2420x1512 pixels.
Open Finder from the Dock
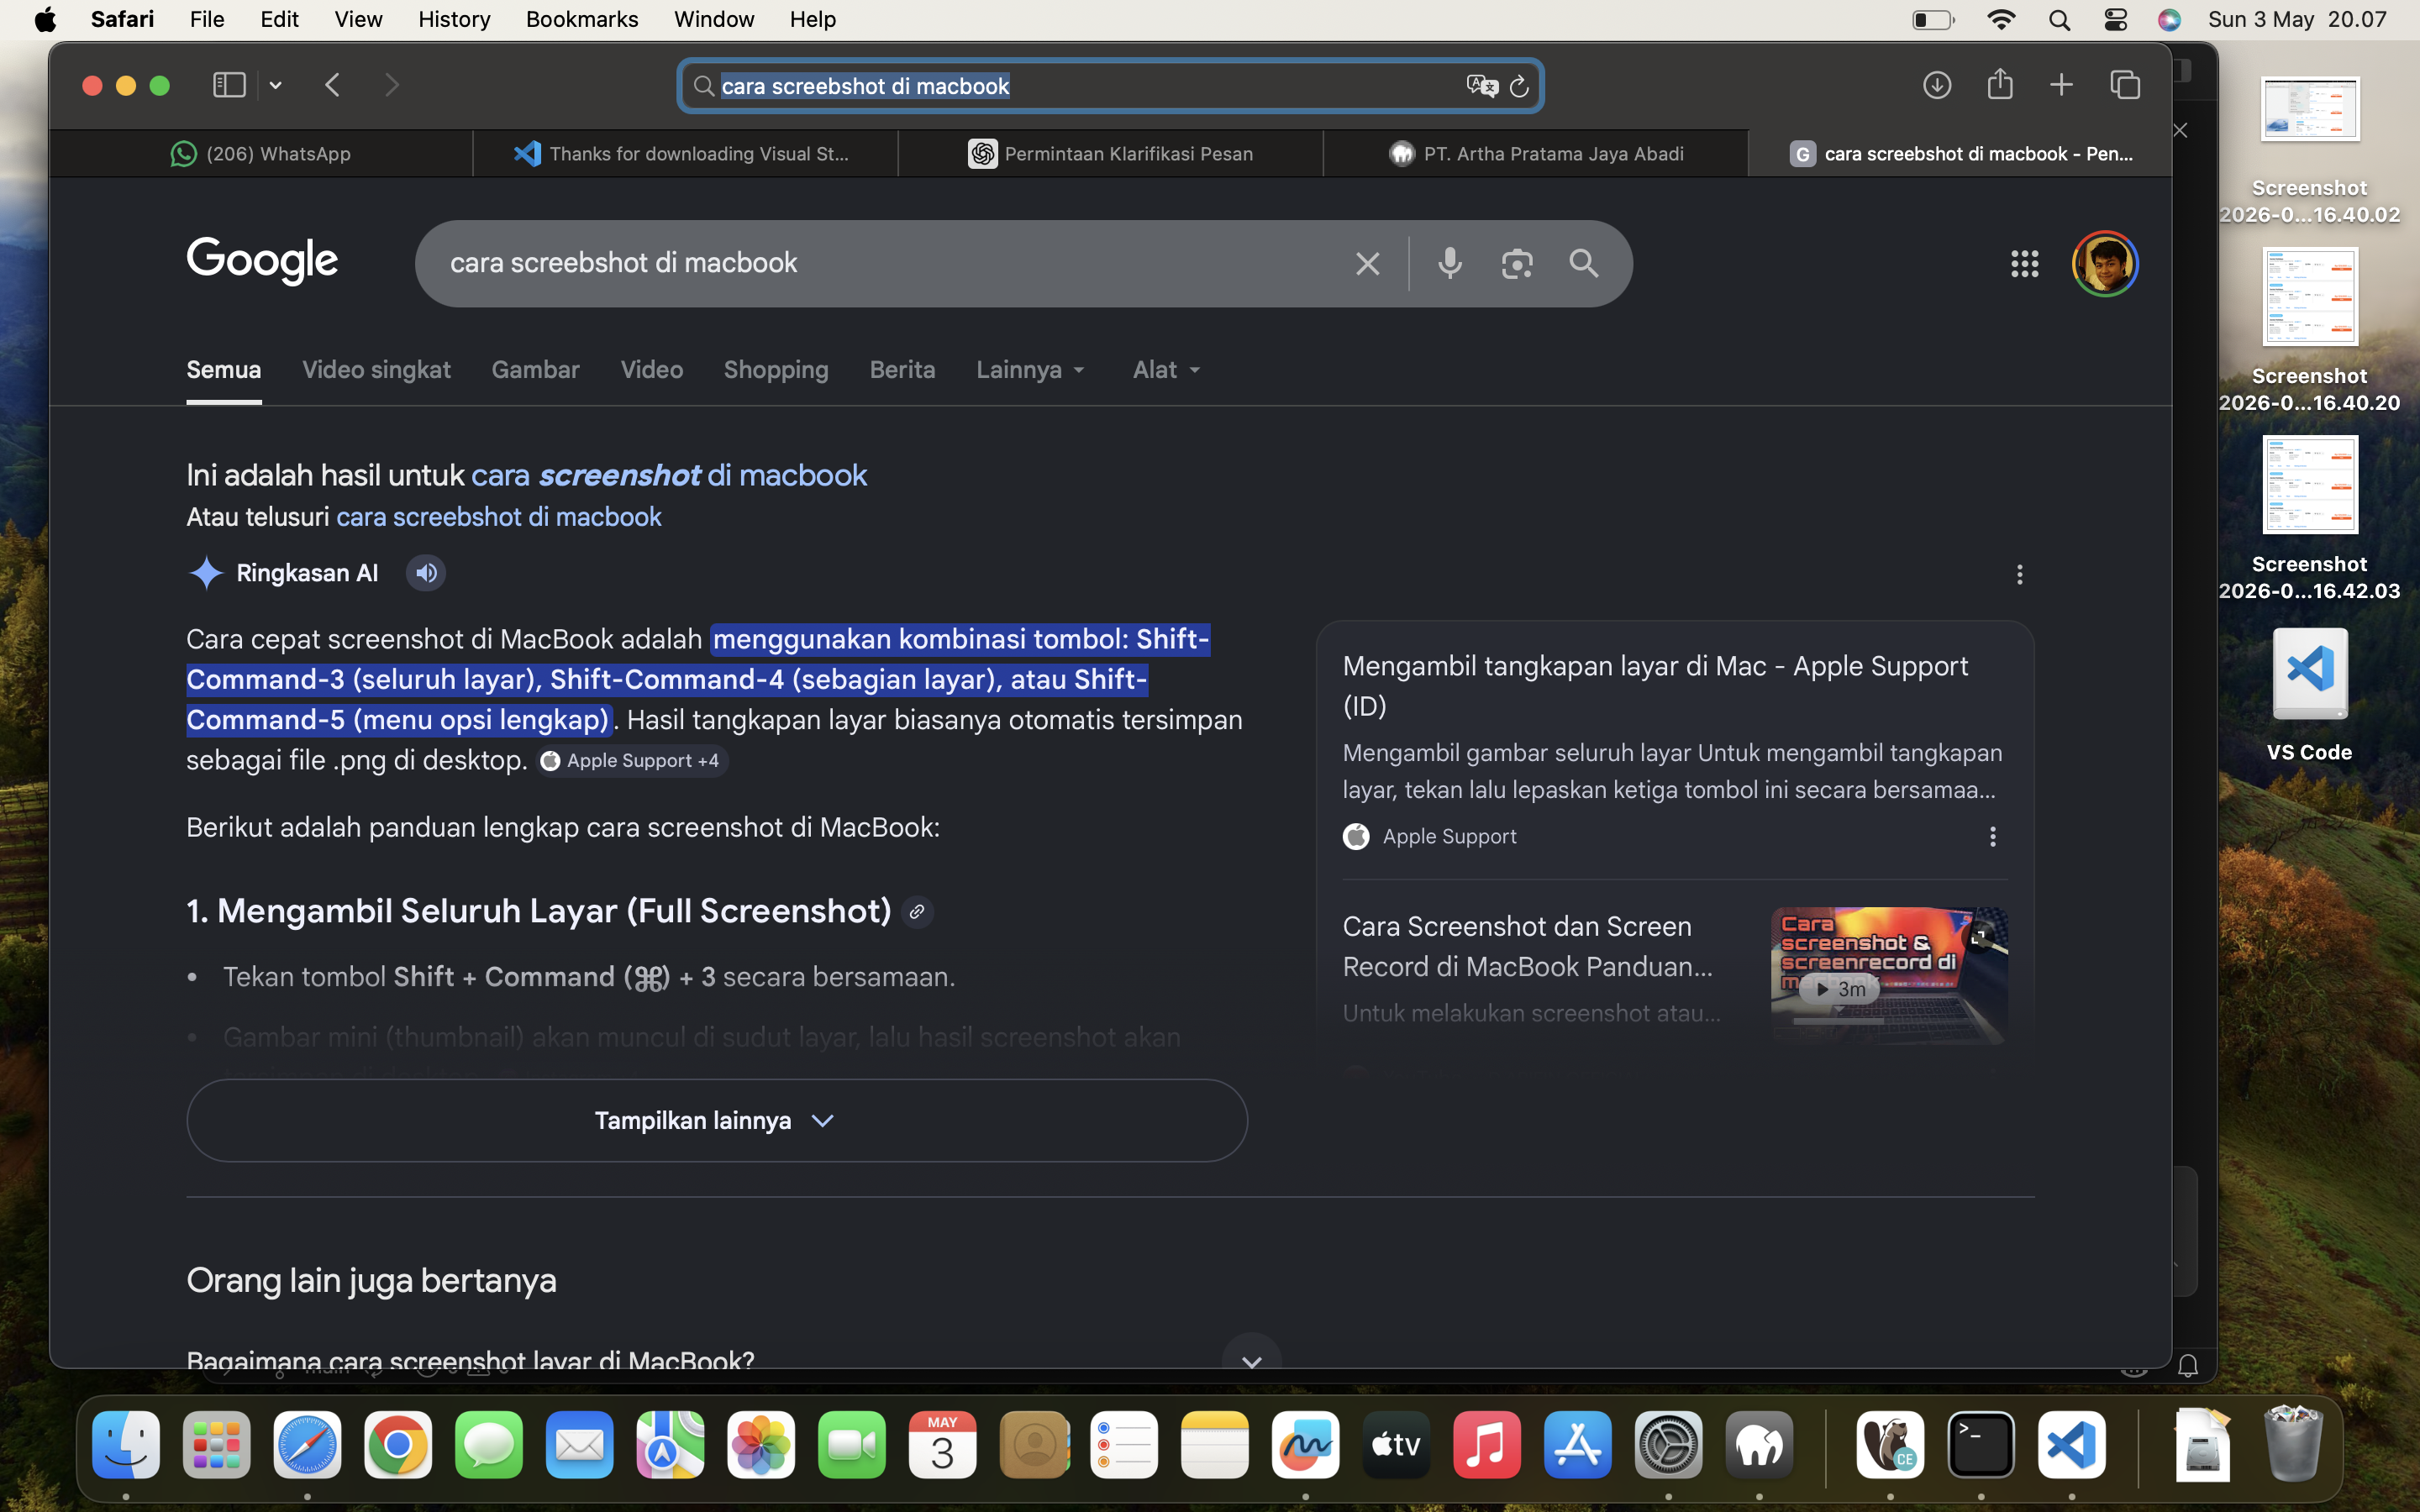126,1445
